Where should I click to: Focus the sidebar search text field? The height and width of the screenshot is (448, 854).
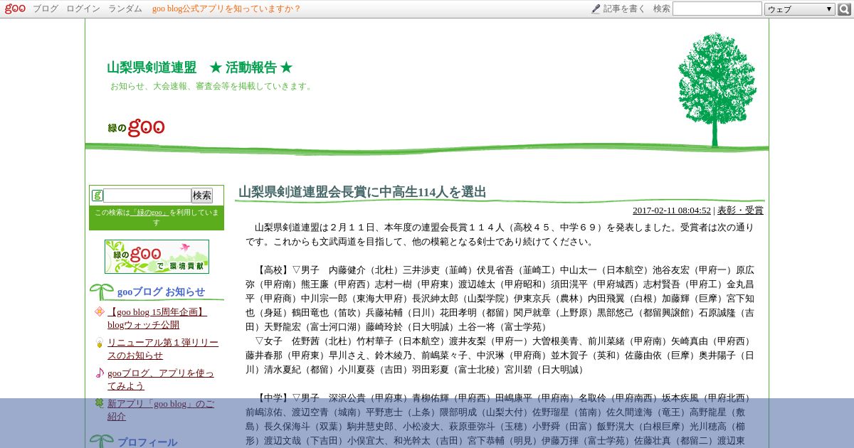147,196
